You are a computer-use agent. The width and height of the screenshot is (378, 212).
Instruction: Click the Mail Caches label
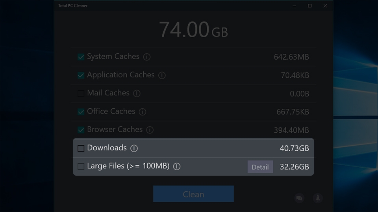pyautogui.click(x=108, y=93)
